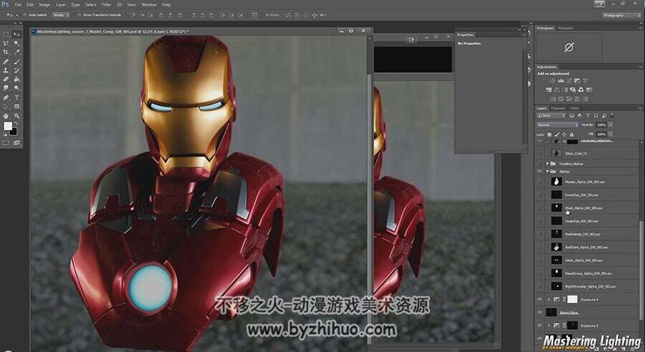Click the background color swatch
The width and height of the screenshot is (645, 352).
tap(14, 132)
